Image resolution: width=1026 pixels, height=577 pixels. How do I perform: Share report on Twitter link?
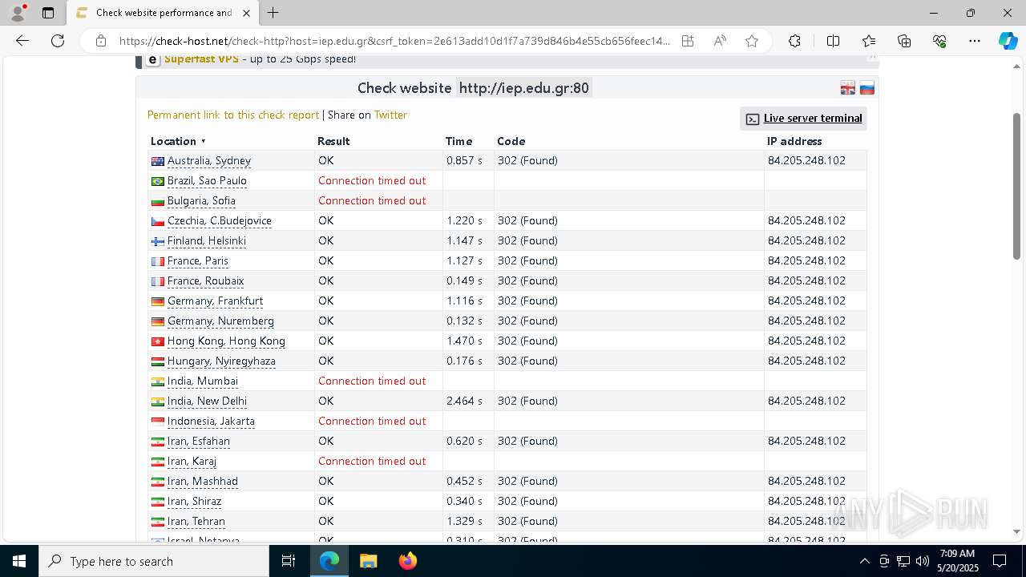(x=390, y=115)
